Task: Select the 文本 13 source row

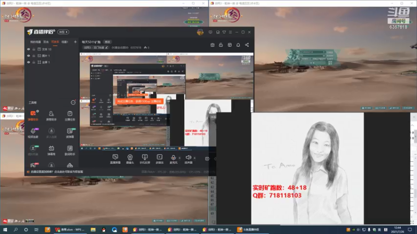Action: (x=52, y=49)
